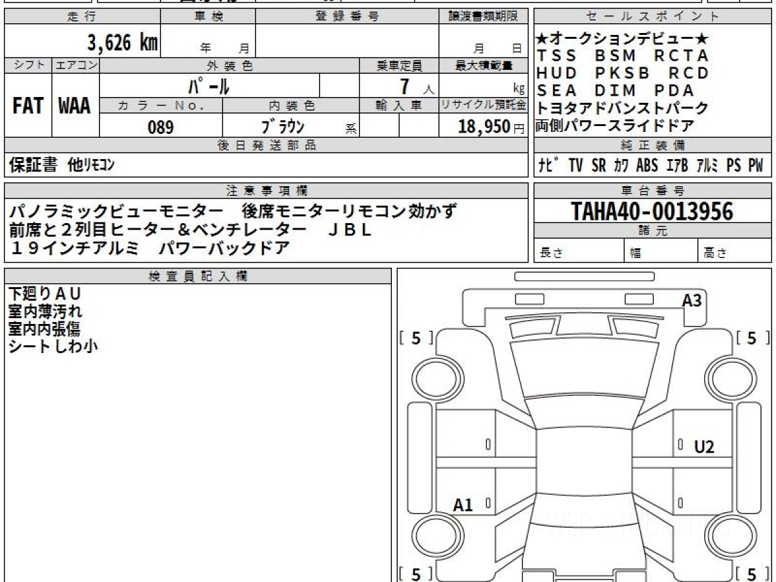Select the TSS BSM RCTA line
This screenshot has width=776, height=582.
[623, 56]
